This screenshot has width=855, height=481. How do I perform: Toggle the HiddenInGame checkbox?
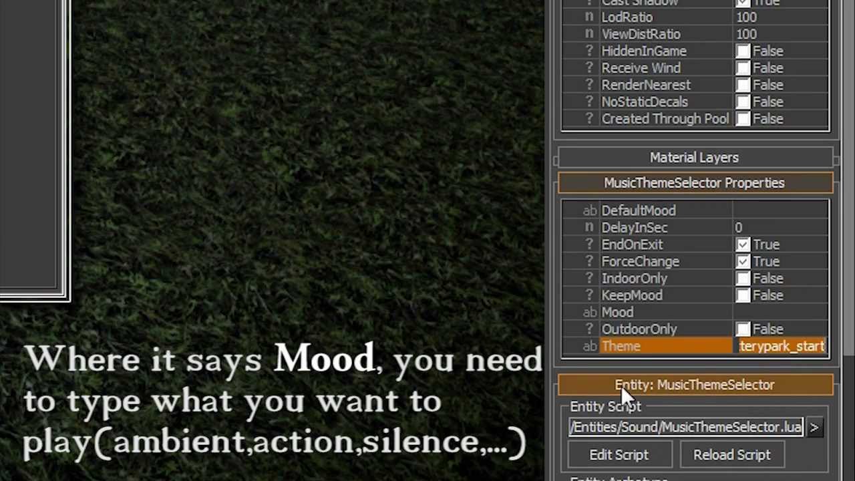coord(743,51)
